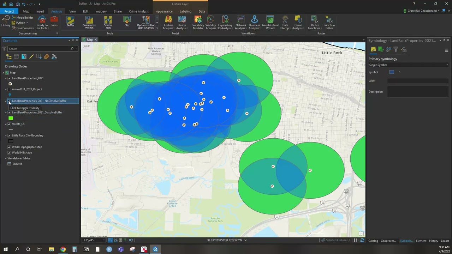Open the Display filters tab in Symbology
This screenshot has height=254, width=452.
point(396,50)
